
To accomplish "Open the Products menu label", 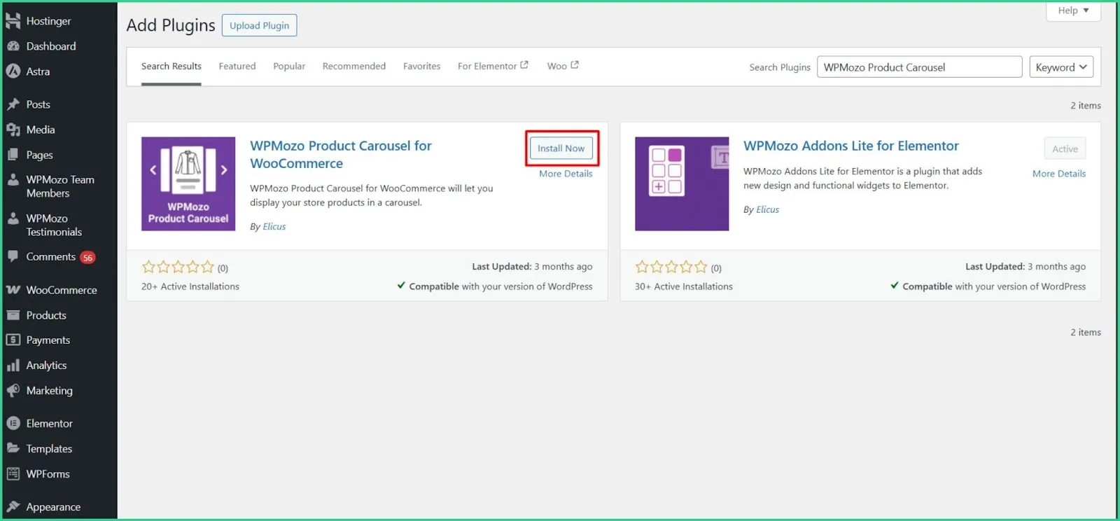I will (x=46, y=315).
